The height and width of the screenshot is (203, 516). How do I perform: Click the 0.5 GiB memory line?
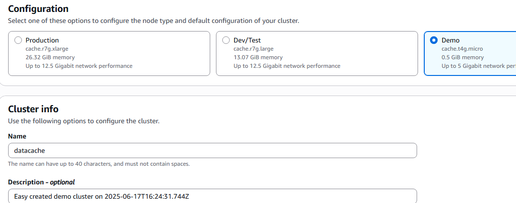pyautogui.click(x=462, y=57)
